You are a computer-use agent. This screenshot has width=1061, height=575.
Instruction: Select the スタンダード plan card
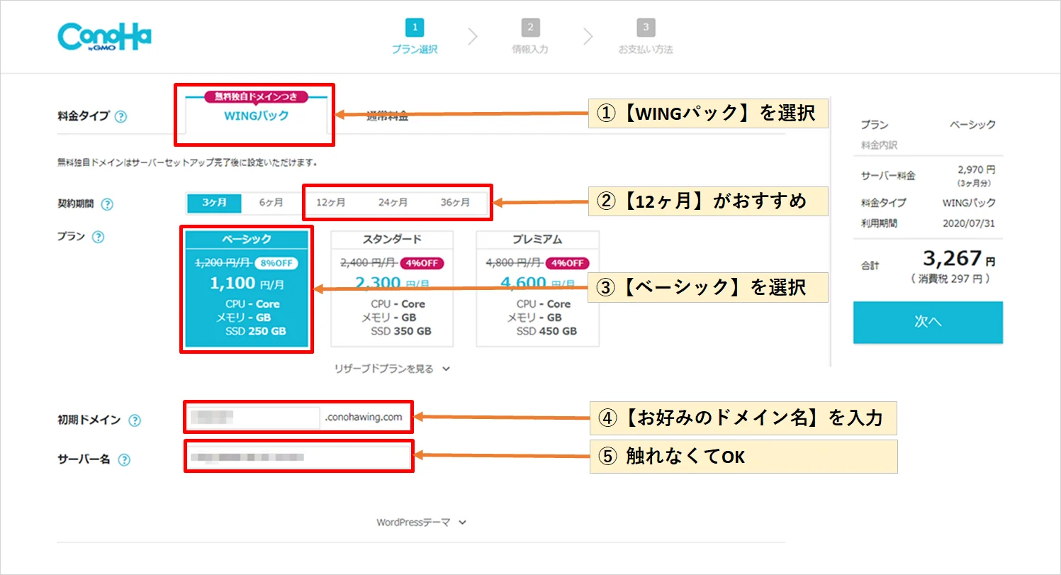(392, 289)
